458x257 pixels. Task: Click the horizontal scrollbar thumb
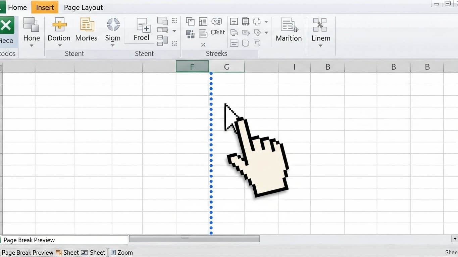[x=194, y=239]
